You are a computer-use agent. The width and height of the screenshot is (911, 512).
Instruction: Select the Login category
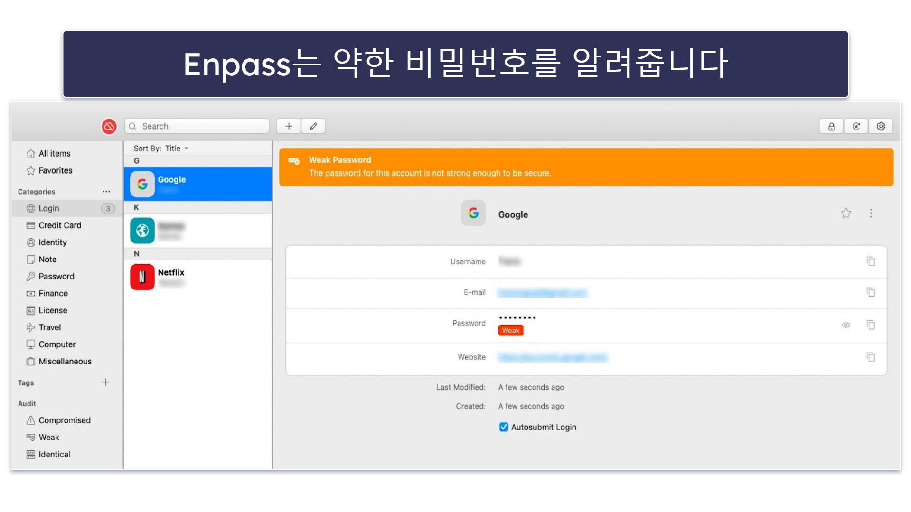(x=66, y=208)
